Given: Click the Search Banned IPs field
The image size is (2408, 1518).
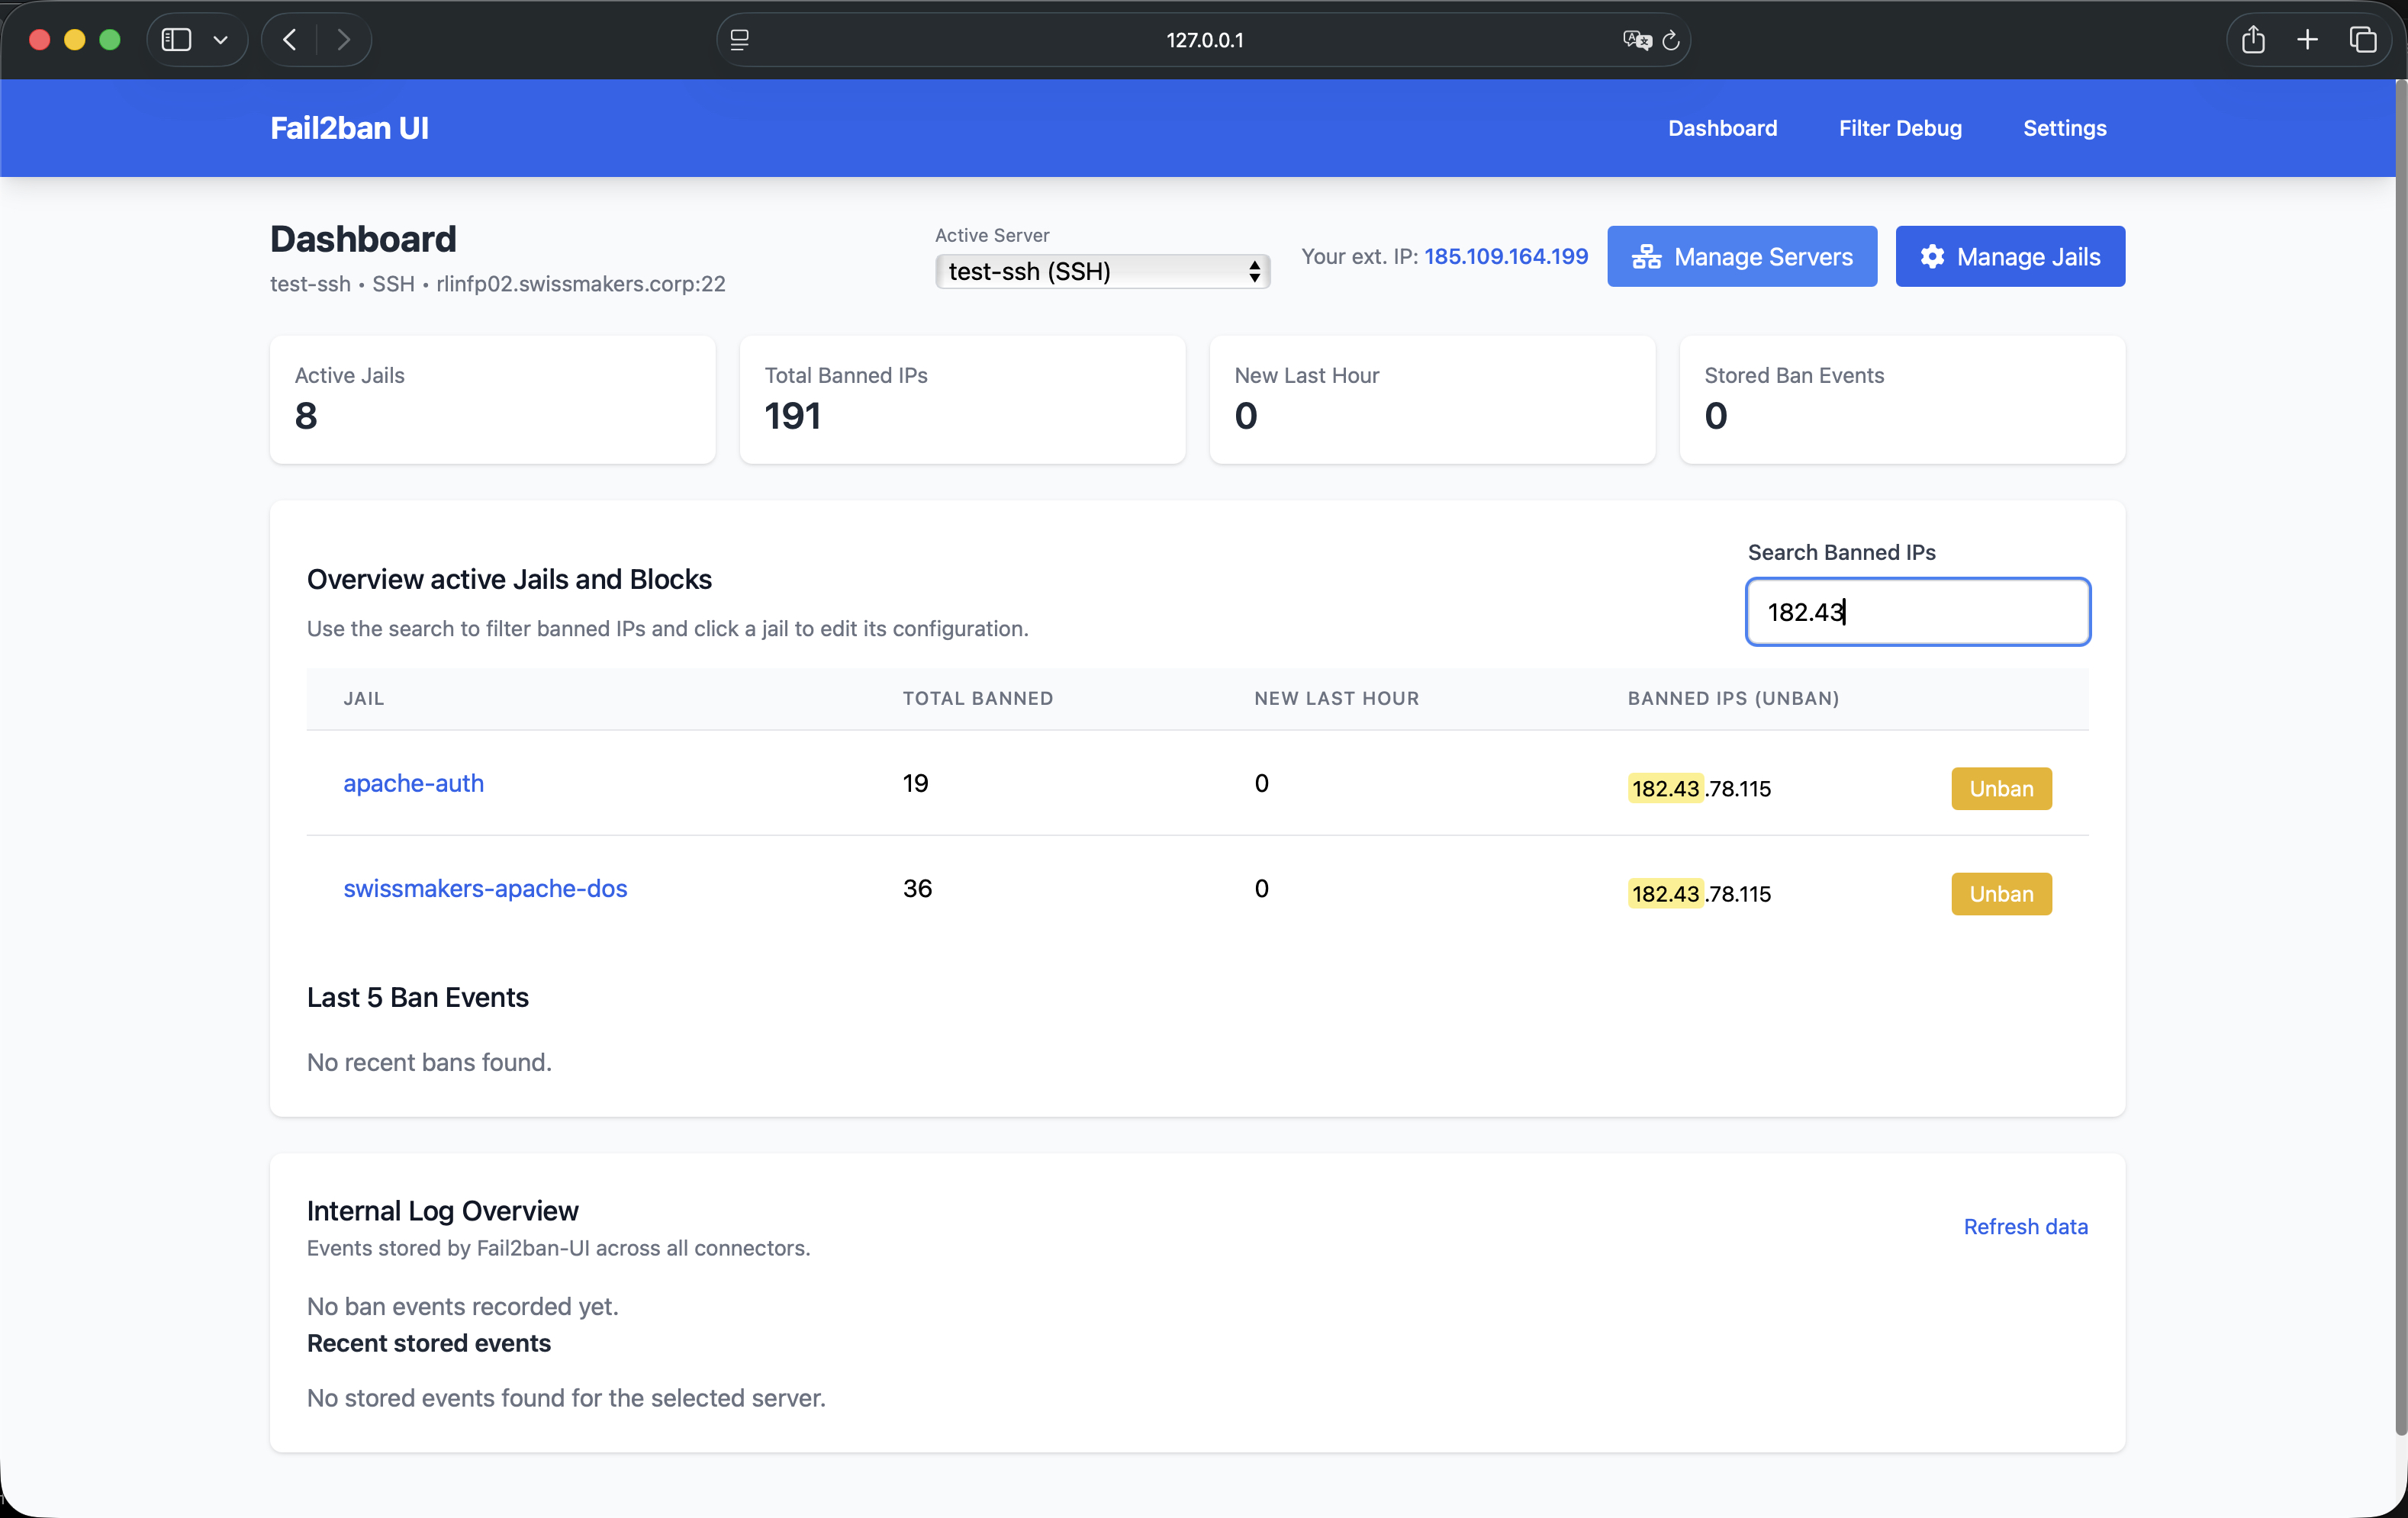Looking at the screenshot, I should [1917, 612].
